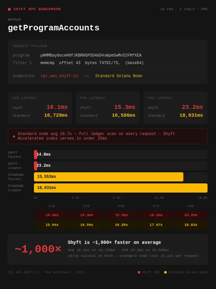
Task: Click the P50 LATENCY card header
Action: tap(92, 98)
